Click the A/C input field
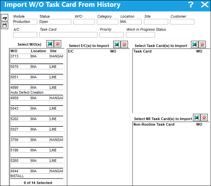This screenshot has width=211, height=186. click(25, 35)
